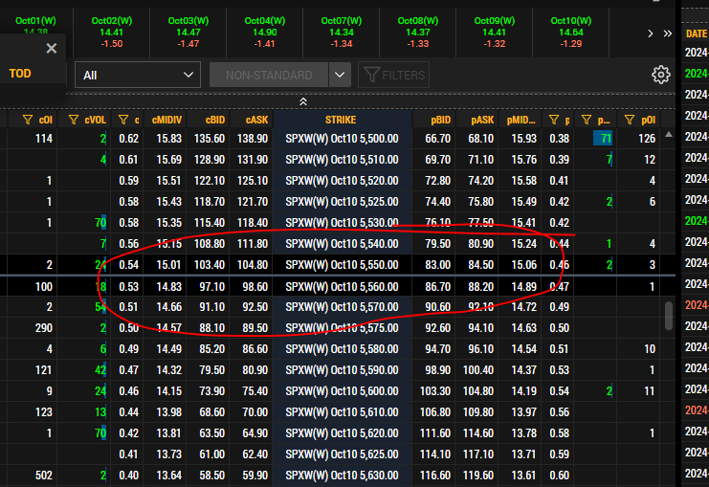Sort by the pASK column header
Viewport: 709px width, 487px height.
click(x=482, y=120)
